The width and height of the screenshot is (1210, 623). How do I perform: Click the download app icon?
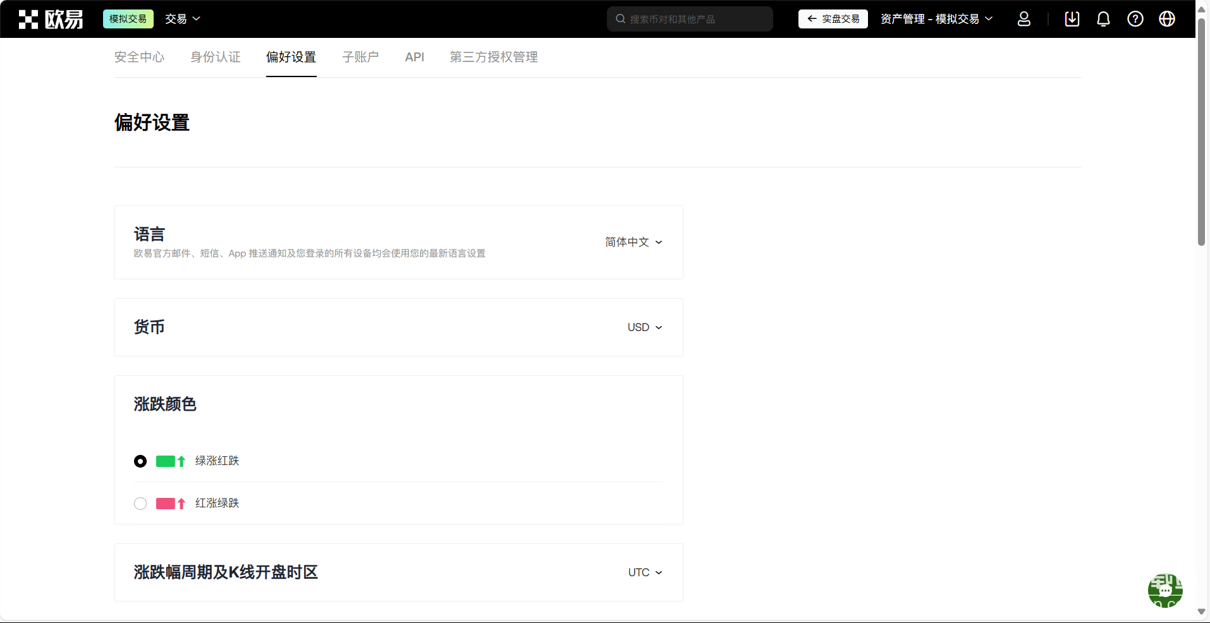1072,19
